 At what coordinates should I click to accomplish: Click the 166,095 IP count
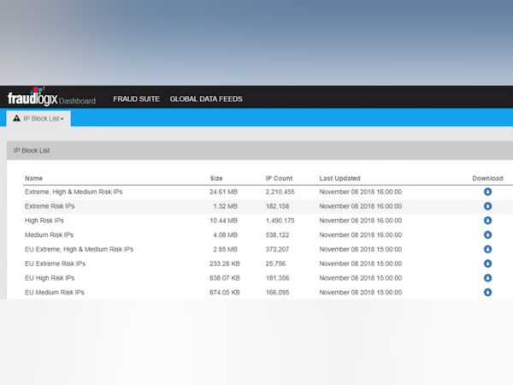(277, 293)
